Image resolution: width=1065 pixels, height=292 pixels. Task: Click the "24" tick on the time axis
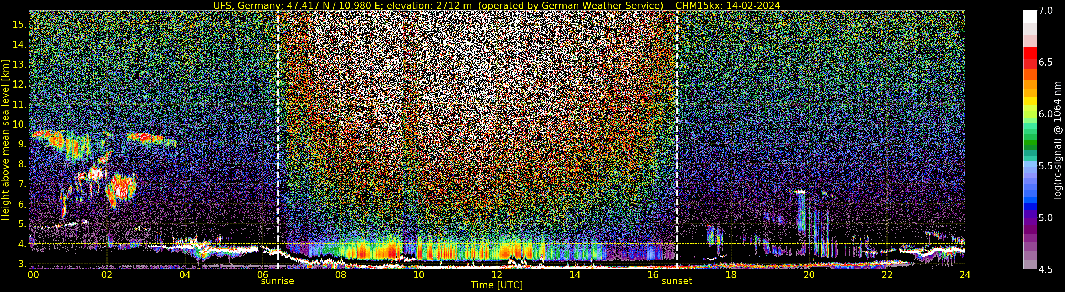point(965,275)
